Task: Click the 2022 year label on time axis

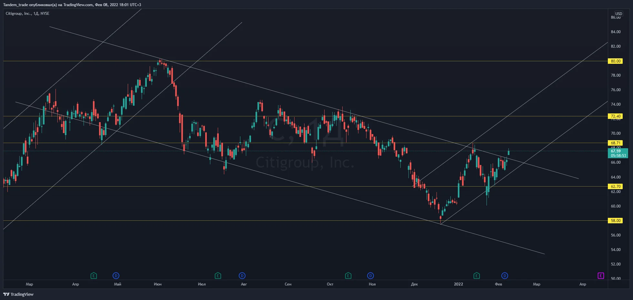Action: click(x=458, y=284)
